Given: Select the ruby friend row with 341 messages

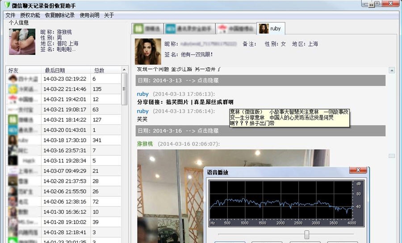Looking at the screenshot, I should click(64, 140).
